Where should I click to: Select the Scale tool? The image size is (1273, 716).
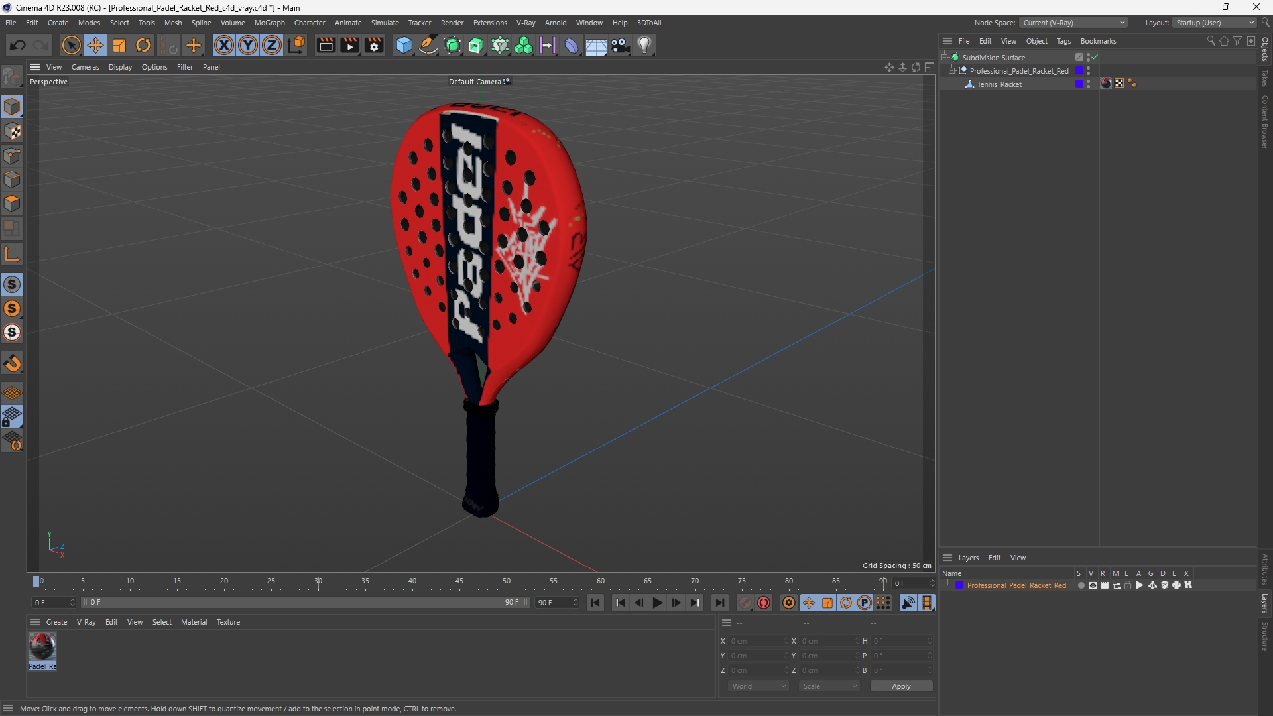point(119,45)
